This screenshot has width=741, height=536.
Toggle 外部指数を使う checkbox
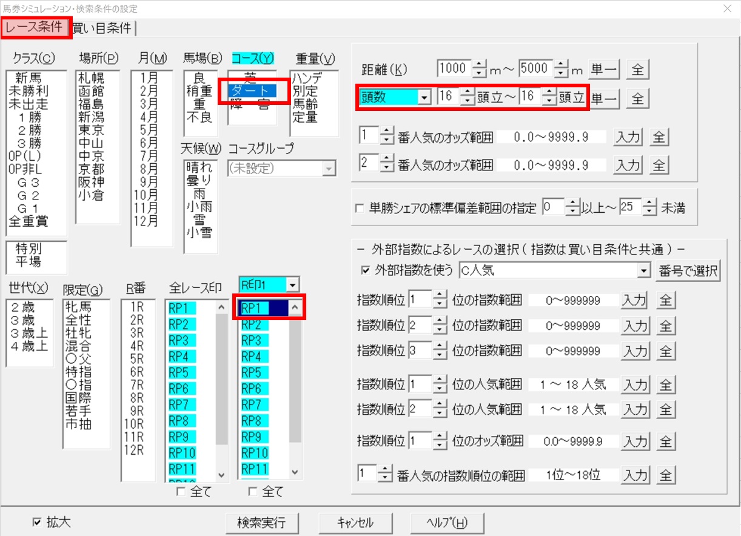click(x=366, y=271)
